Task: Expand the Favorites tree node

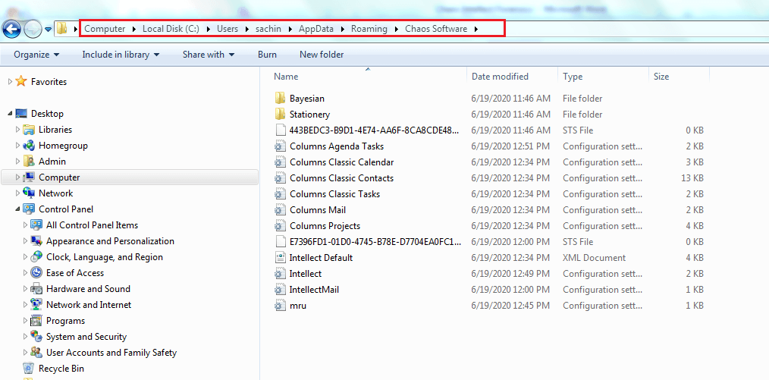Action: [11, 81]
